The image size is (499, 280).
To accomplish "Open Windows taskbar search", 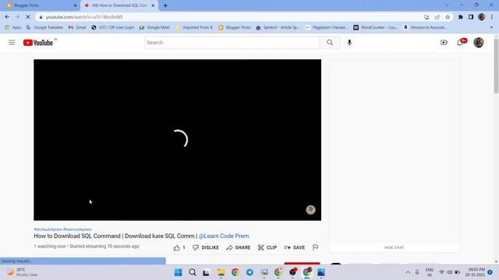I will 193,272.
